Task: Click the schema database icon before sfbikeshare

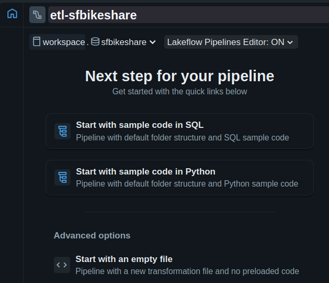Action: 95,42
